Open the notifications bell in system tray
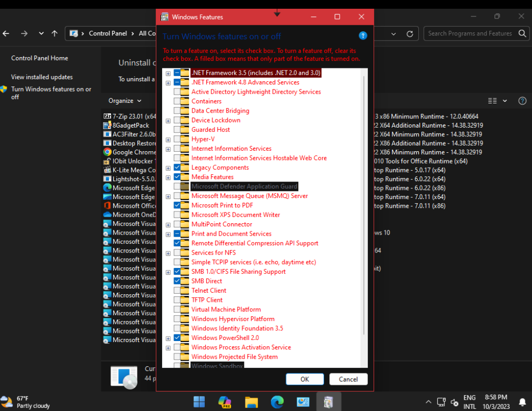This screenshot has width=532, height=411. (x=523, y=402)
